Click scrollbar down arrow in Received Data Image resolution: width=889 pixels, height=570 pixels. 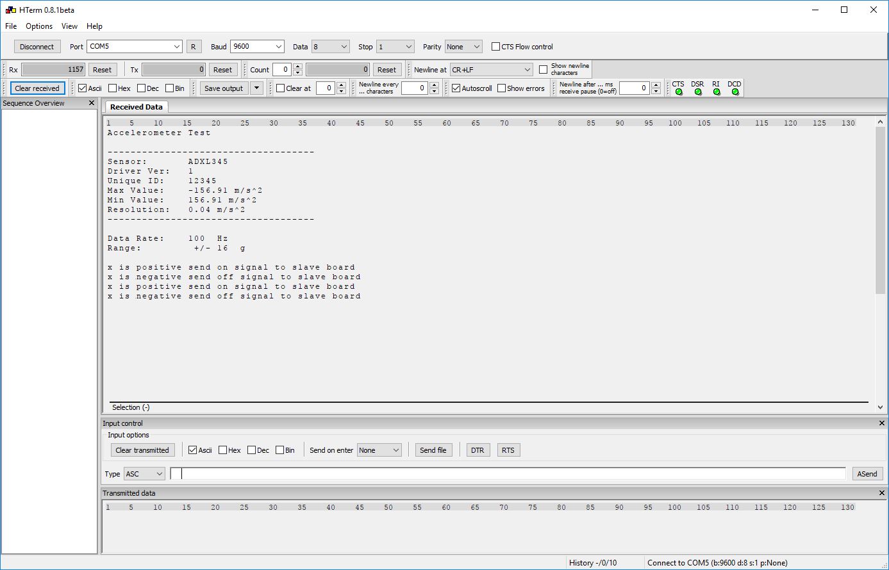pos(880,407)
